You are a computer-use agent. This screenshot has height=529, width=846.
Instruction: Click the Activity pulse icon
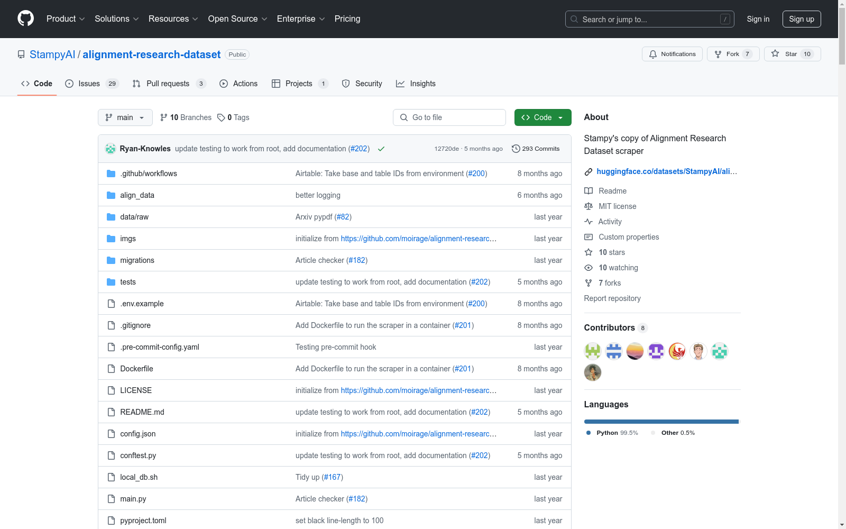(588, 222)
